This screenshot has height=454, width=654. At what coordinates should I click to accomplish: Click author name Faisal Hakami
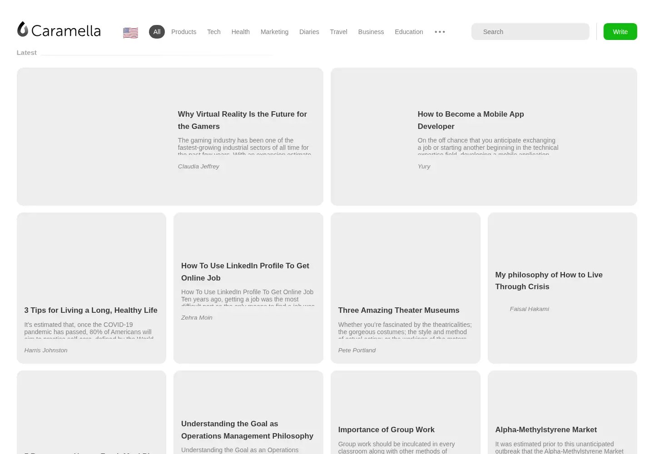coord(530,309)
